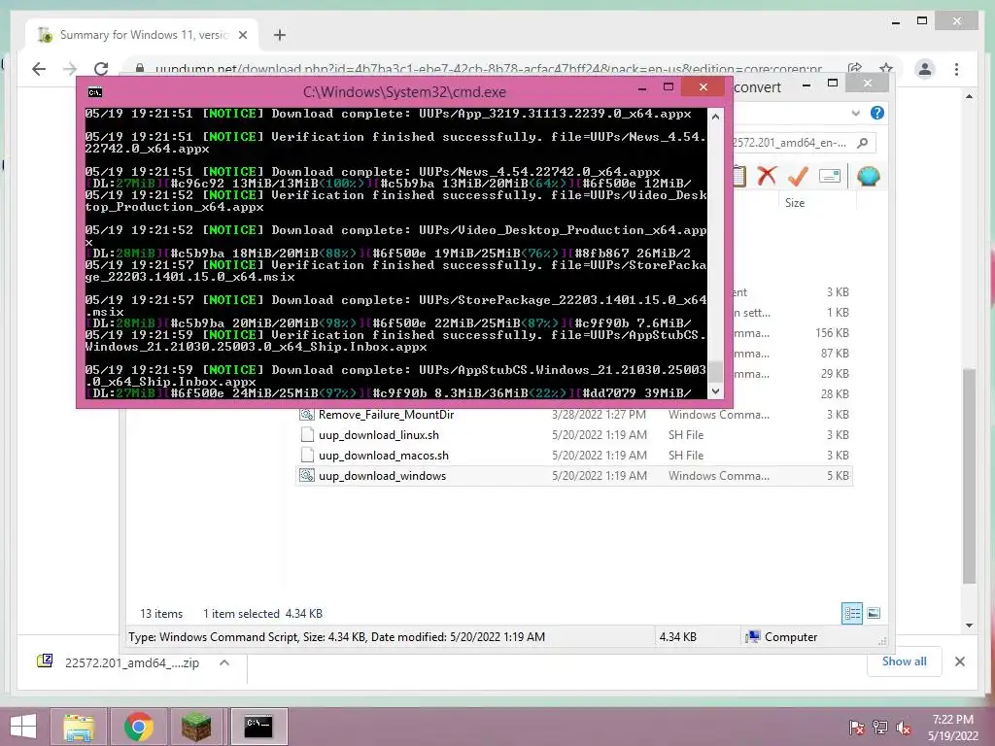Screen dimensions: 995x746
Task: Click the cmd.exe system menu icon
Action: pos(95,92)
